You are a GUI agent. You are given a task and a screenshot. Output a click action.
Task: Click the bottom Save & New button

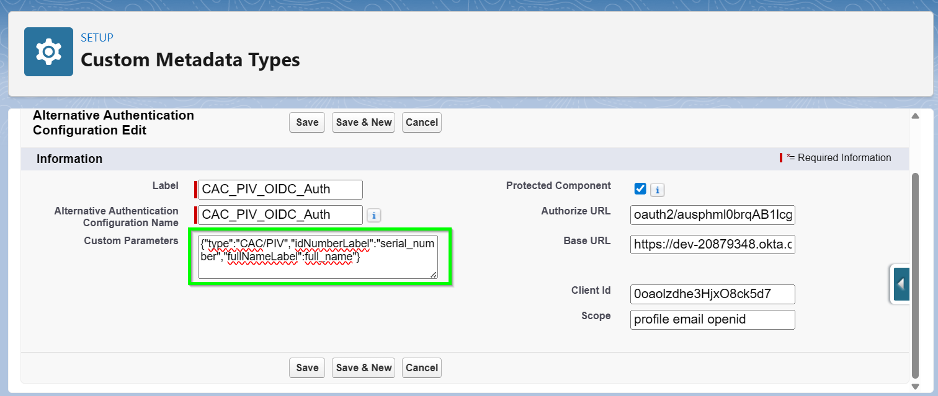364,367
